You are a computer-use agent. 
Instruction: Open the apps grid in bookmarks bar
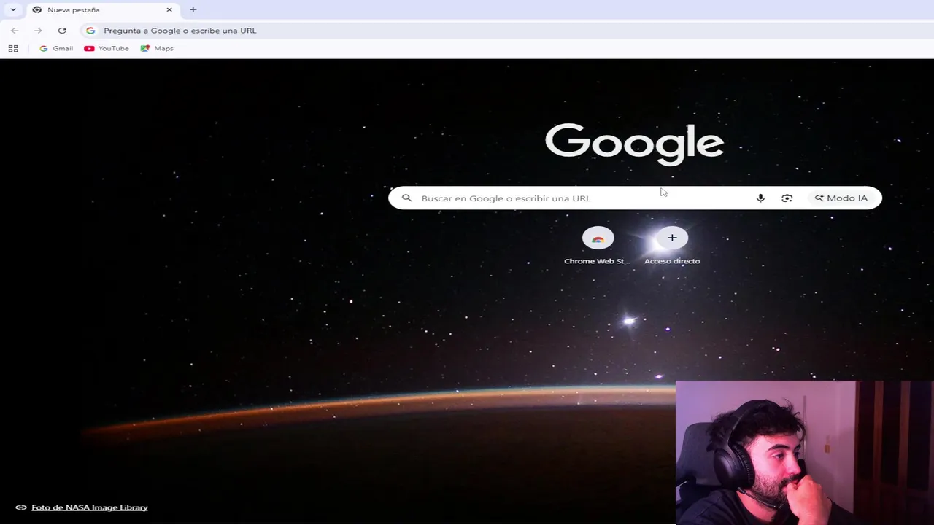pos(13,49)
